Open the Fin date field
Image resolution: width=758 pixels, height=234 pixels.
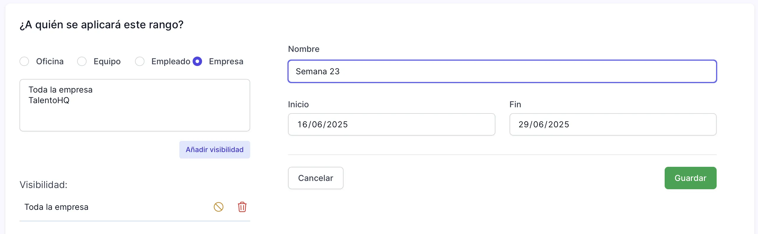613,124
